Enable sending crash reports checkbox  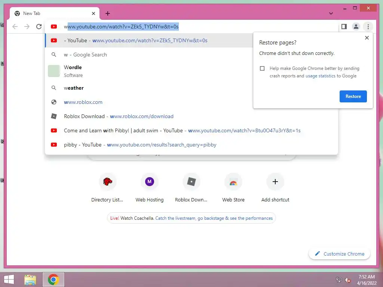click(x=262, y=68)
